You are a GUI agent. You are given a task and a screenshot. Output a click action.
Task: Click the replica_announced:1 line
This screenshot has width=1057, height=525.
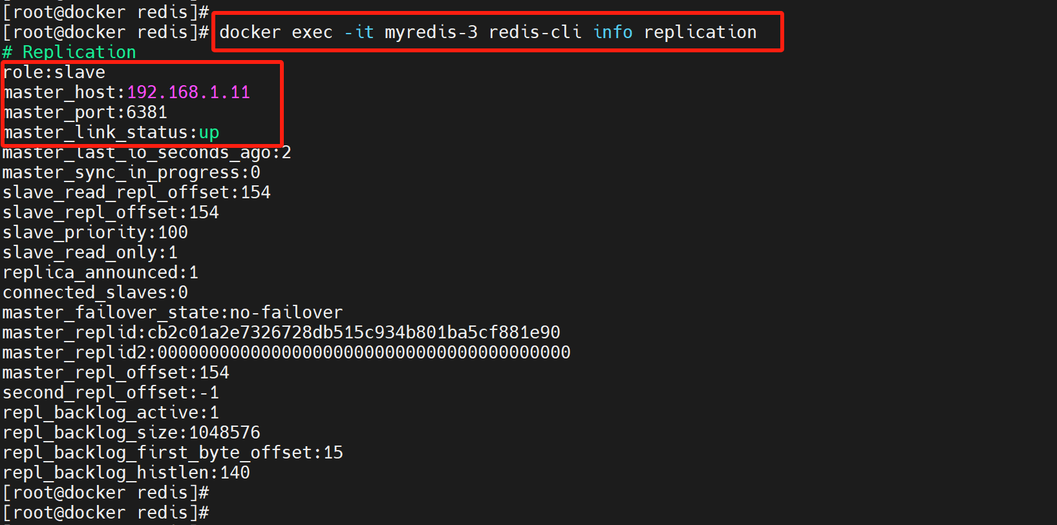click(100, 273)
